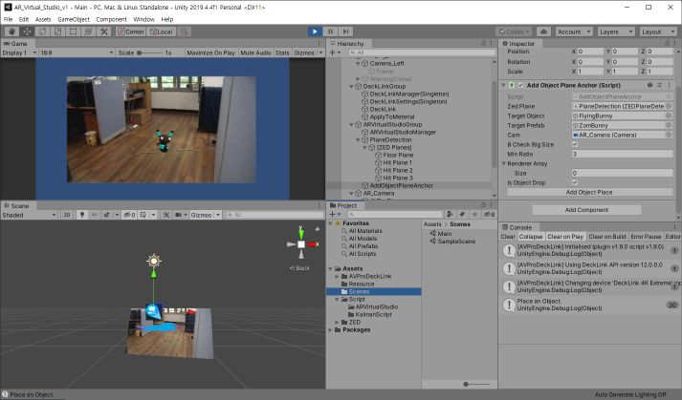Collapse the Renderer Array foldout
The width and height of the screenshot is (682, 400).
[x=504, y=164]
